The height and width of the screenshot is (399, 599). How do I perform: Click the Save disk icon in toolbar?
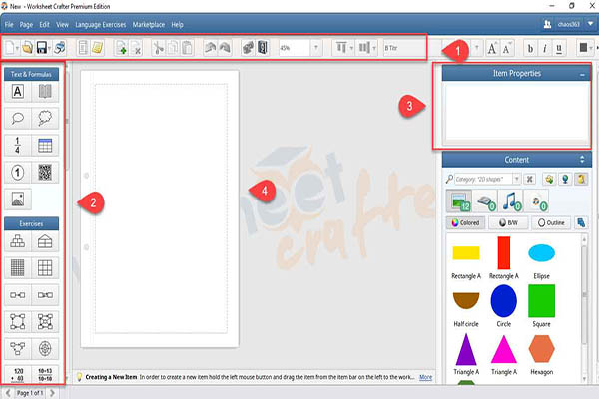(42, 47)
